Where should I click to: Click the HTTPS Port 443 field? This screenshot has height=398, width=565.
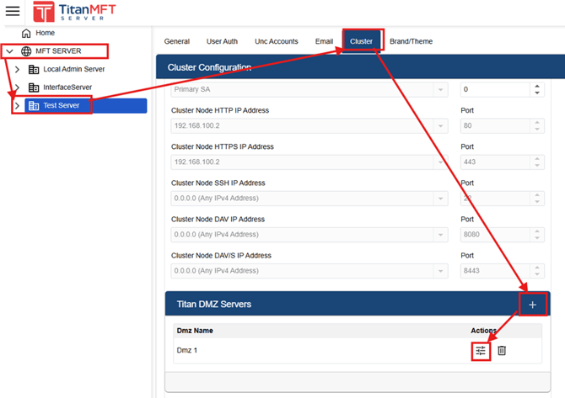pyautogui.click(x=496, y=162)
